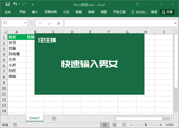Select column A header
The height and width of the screenshot is (128, 179).
click(x=17, y=32)
